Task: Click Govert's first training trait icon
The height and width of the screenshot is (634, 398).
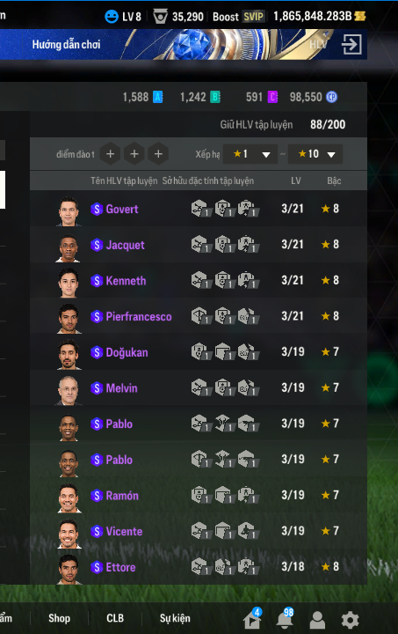Action: tap(200, 209)
